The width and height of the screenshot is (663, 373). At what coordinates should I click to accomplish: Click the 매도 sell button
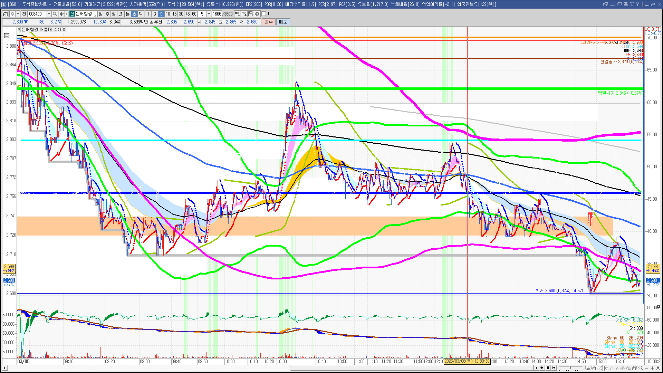283,22
